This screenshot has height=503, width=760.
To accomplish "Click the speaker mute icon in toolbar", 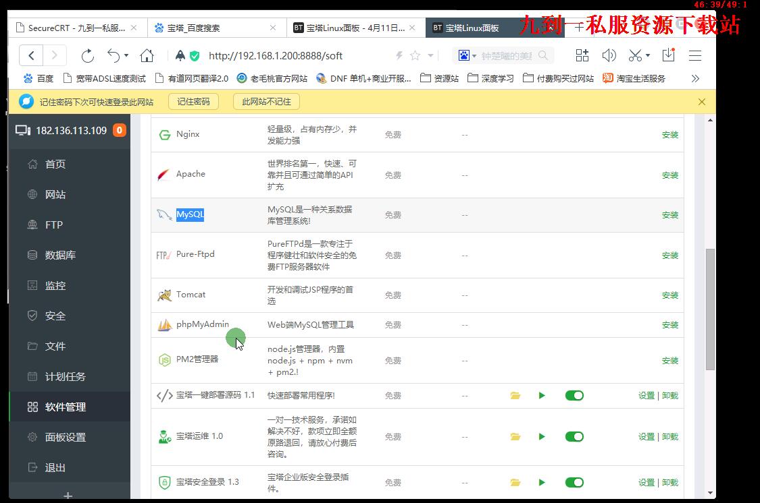I will click(609, 55).
